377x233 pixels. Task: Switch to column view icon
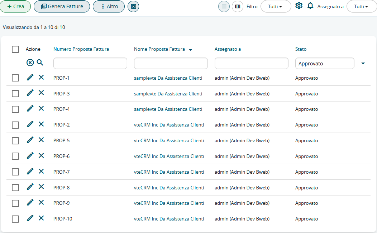238,6
